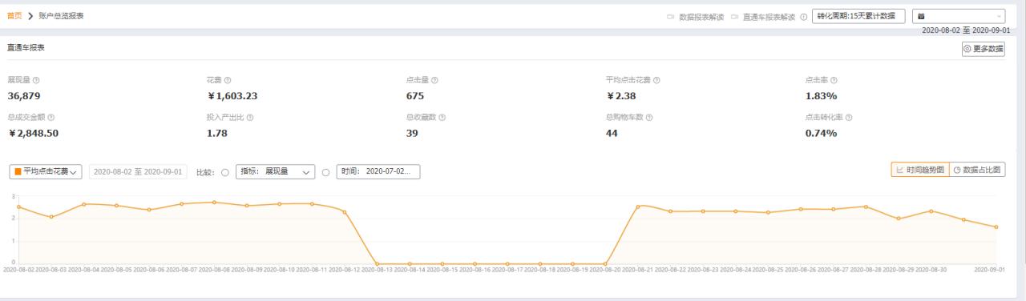Select the radio button before 时间 field
Viewport: 1026px width, 301px height.
(x=325, y=172)
